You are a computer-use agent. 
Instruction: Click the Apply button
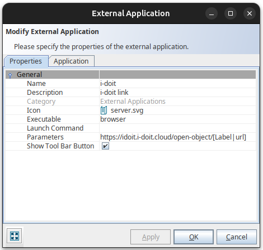click(x=151, y=237)
